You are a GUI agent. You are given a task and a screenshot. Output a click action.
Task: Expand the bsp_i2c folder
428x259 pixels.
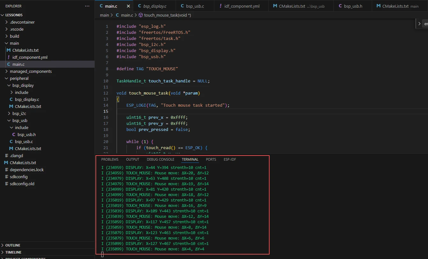click(x=19, y=113)
